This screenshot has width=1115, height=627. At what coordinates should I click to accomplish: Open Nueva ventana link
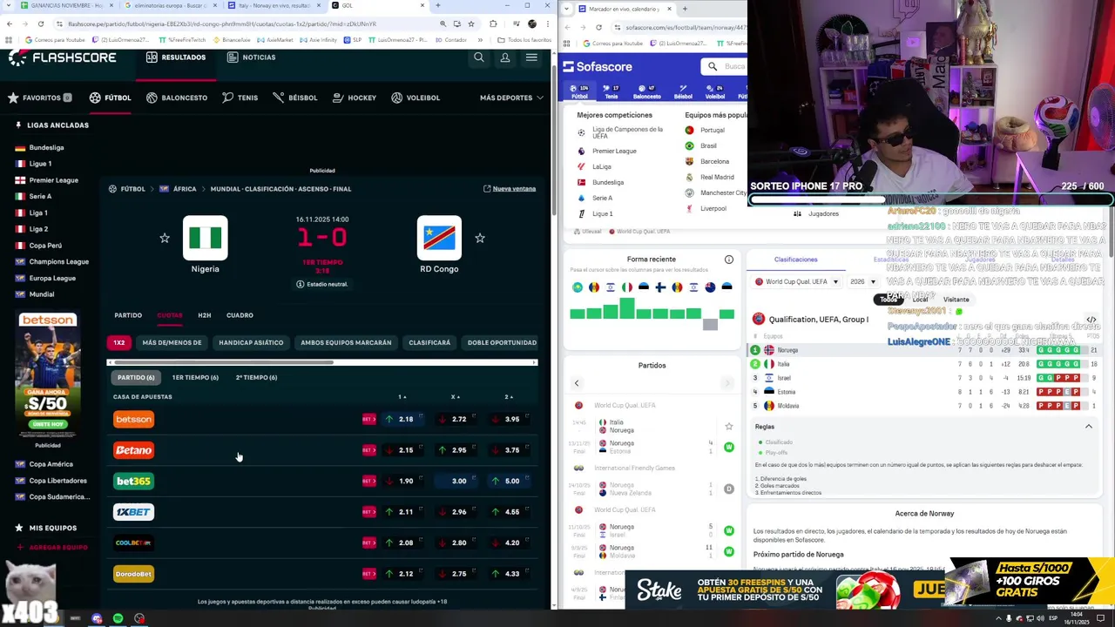point(510,189)
